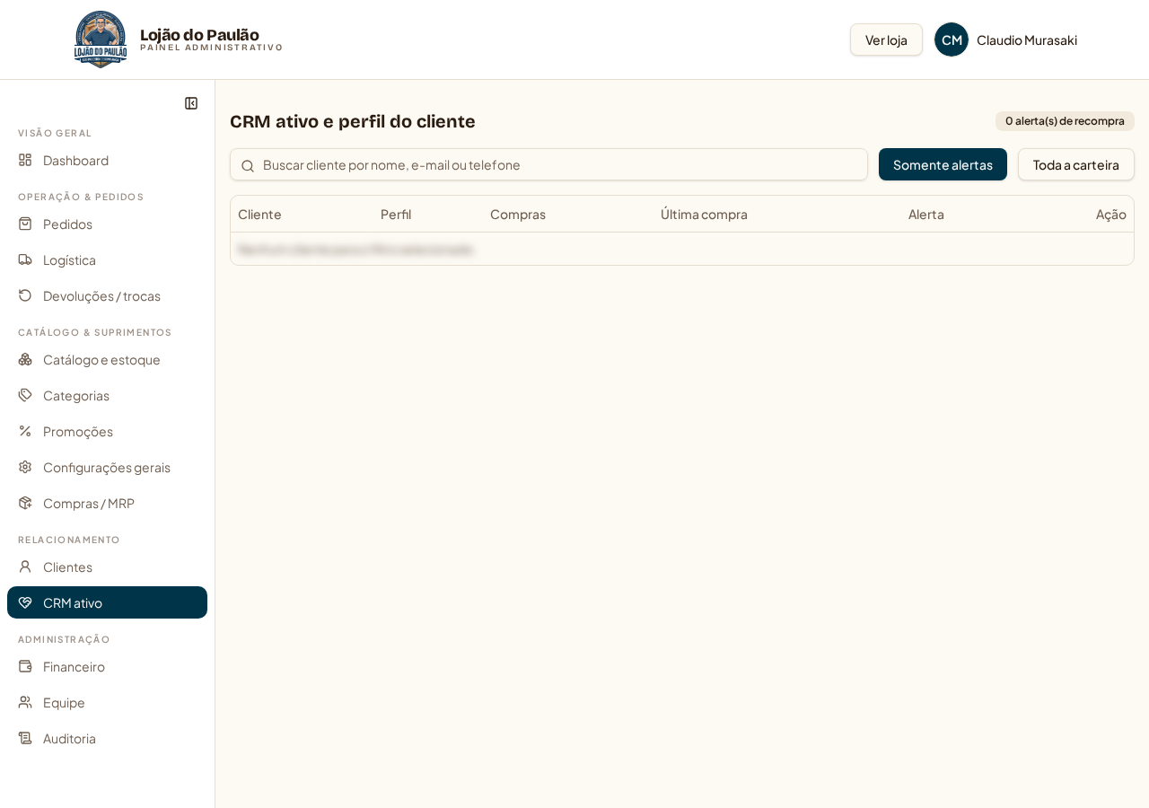This screenshot has width=1149, height=808.
Task: Switch to Toda a carteira filter
Action: click(1075, 164)
